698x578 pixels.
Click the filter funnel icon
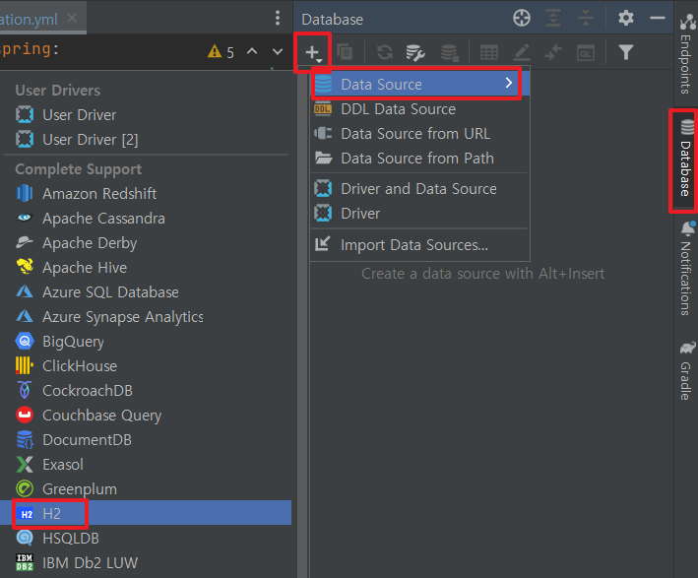pos(626,52)
